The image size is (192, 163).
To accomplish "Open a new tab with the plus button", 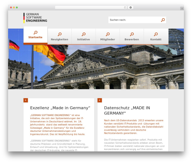I will pyautogui.click(x=182, y=8).
